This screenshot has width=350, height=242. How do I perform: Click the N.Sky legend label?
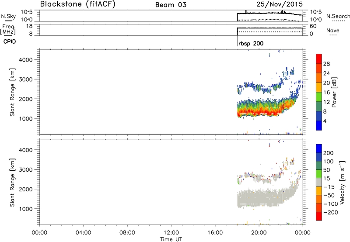click(x=8, y=17)
